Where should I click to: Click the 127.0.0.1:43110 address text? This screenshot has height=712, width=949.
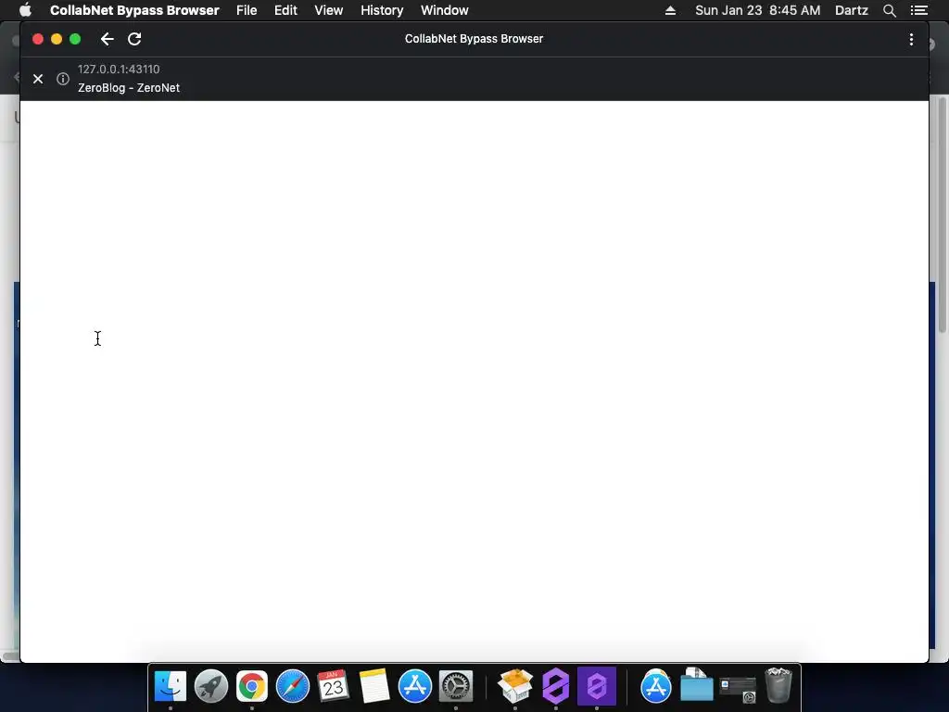pos(119,69)
